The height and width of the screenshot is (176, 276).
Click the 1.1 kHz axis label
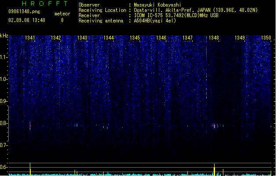4,57
